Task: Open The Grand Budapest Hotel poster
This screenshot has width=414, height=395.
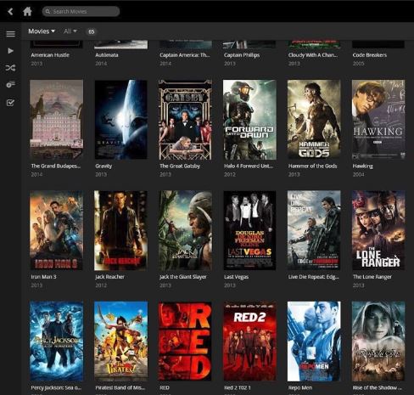Action: click(x=57, y=119)
